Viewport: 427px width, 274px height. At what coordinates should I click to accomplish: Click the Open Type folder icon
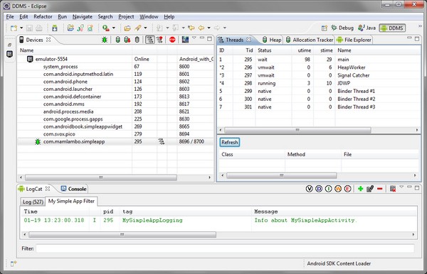[127, 28]
